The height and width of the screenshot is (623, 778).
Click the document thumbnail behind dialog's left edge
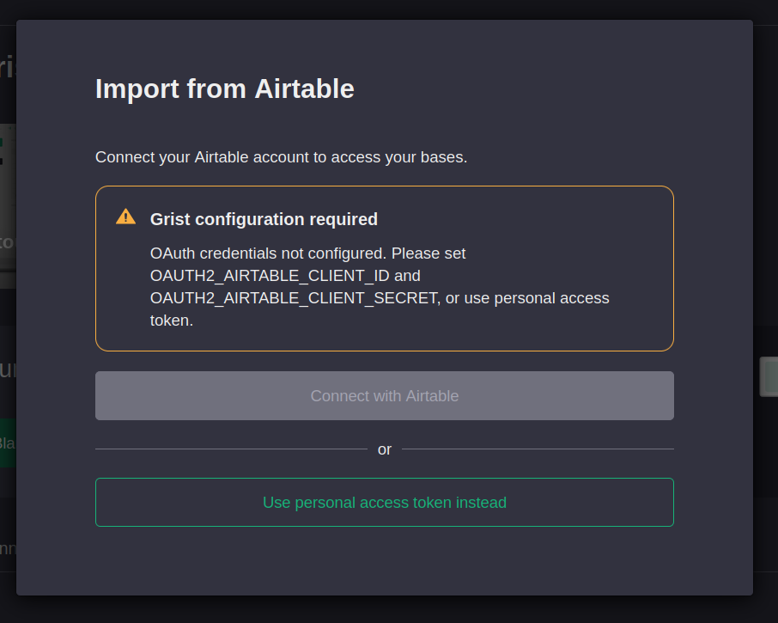click(x=8, y=206)
